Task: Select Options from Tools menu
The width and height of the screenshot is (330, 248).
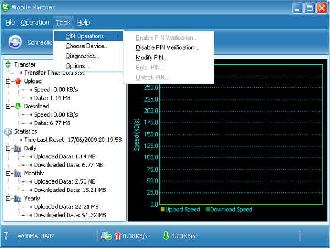Action: [x=89, y=66]
